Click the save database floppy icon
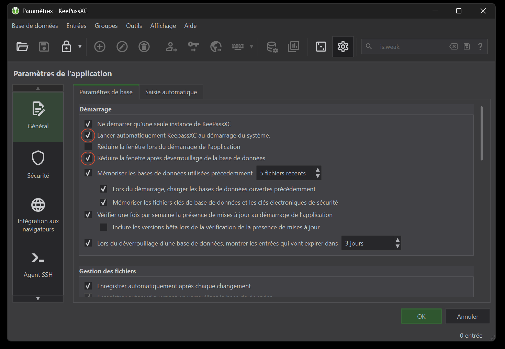The width and height of the screenshot is (505, 349). [x=44, y=46]
